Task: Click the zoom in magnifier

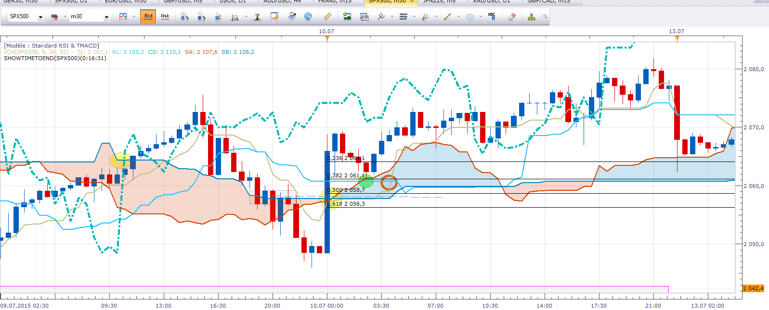Action: coord(184,17)
